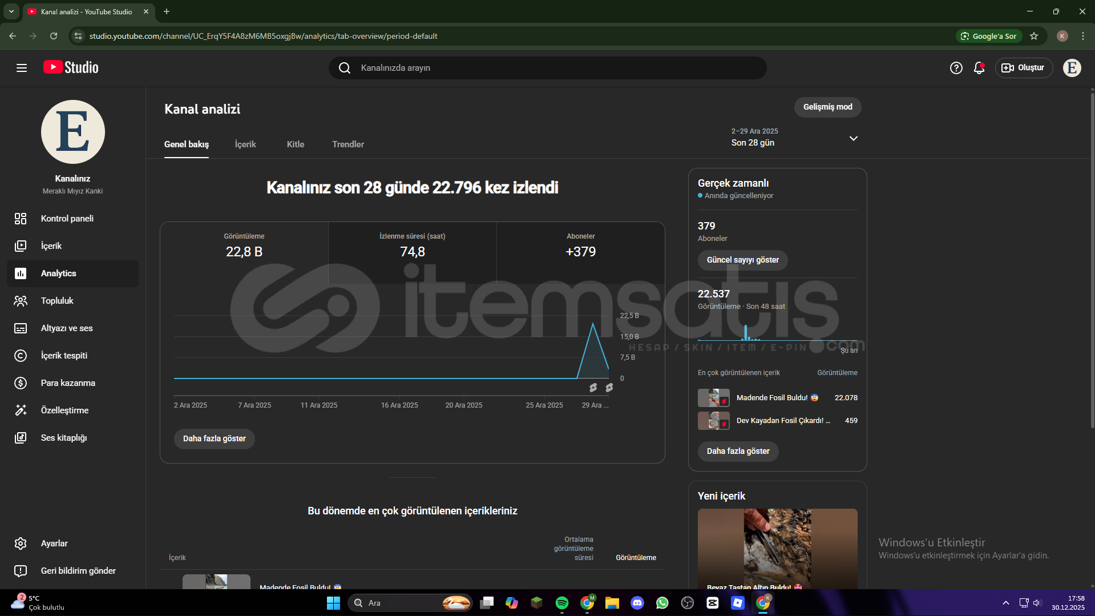
Task: Open the help question mark icon
Action: pos(956,68)
